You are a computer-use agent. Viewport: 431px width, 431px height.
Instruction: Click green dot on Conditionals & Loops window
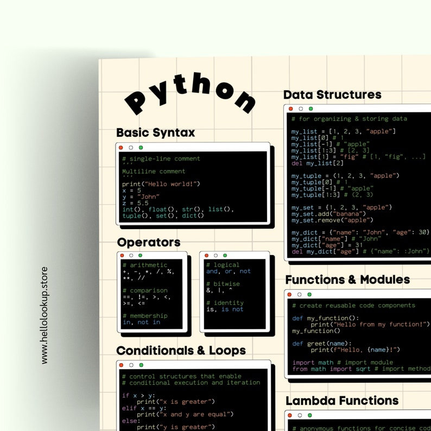coord(141,365)
